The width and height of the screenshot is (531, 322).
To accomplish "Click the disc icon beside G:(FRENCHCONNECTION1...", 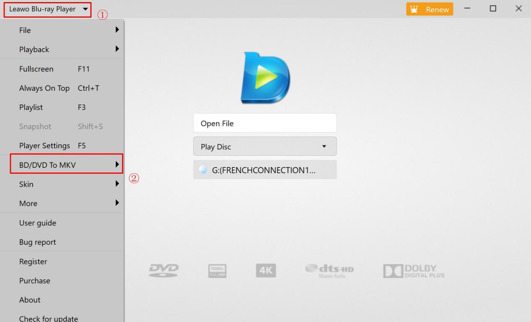I will 203,170.
